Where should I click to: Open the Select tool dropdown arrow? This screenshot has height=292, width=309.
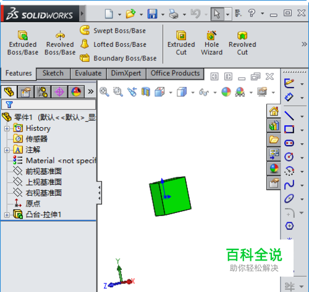228,14
